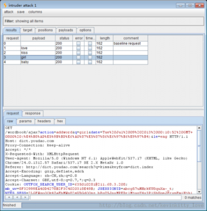The image size is (207, 211).
Task: Click the plus search options button
Action: 9,197
